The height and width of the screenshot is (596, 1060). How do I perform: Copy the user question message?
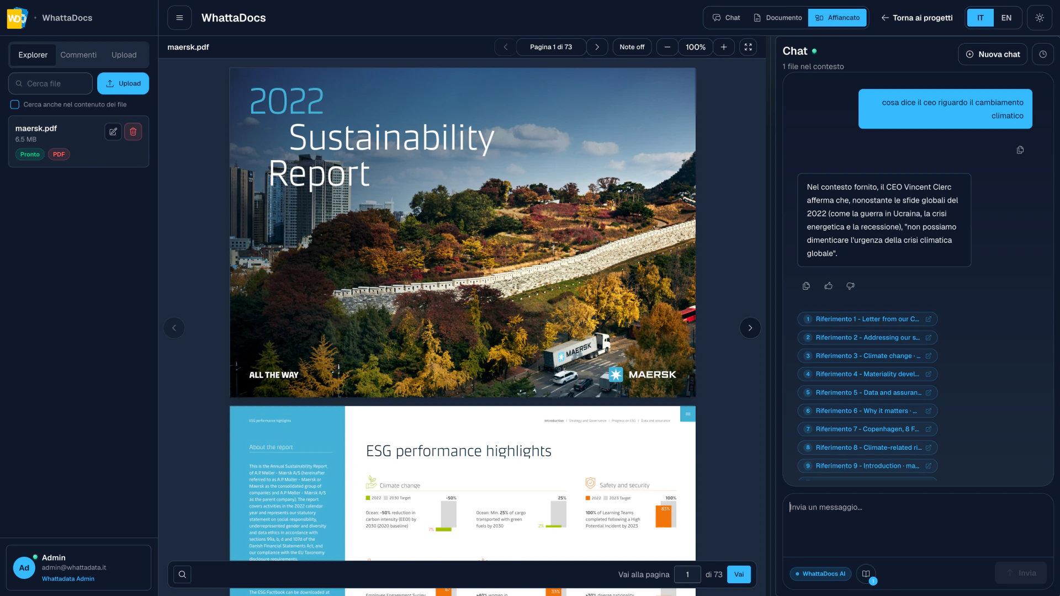pyautogui.click(x=1020, y=150)
